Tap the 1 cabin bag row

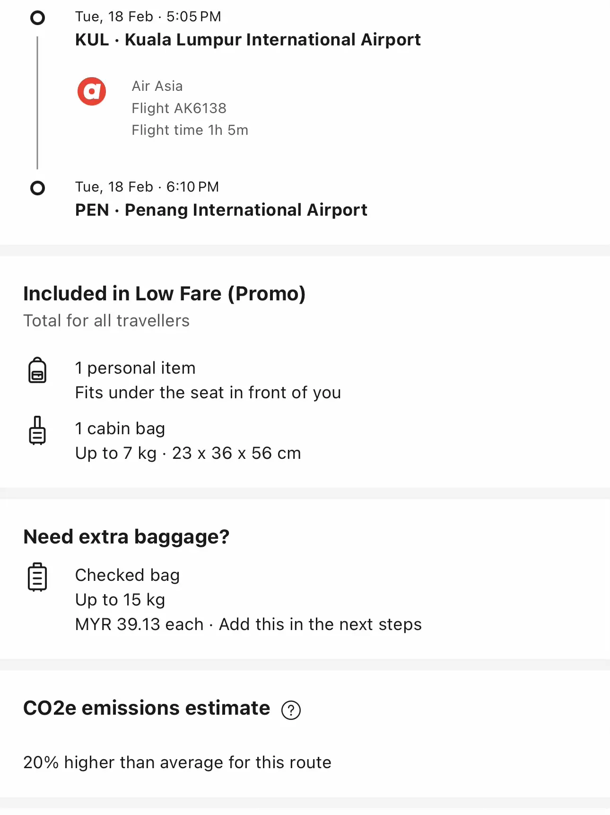[x=188, y=441]
